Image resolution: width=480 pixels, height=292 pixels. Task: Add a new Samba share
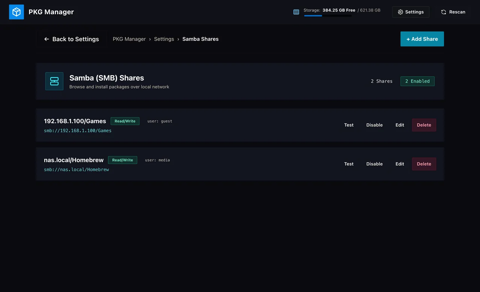click(x=422, y=39)
